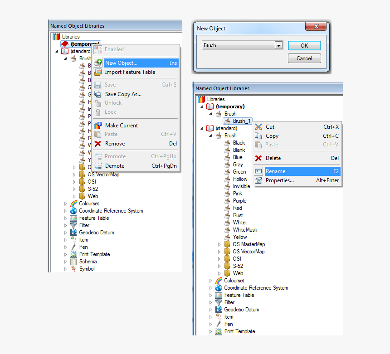Image resolution: width=390 pixels, height=354 pixels.
Task: Click the Geodetic Datum icon in left panel
Action: coord(73,233)
